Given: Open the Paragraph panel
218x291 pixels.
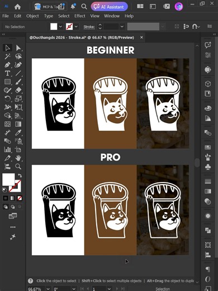Looking at the screenshot, I should pyautogui.click(x=208, y=269).
